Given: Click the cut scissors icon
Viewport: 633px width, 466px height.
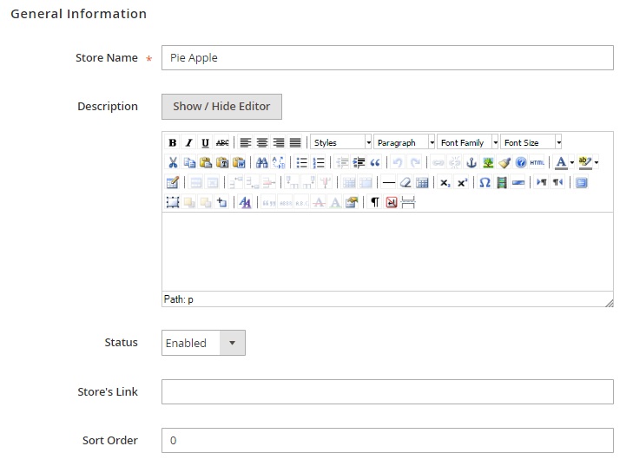Looking at the screenshot, I should 173,162.
